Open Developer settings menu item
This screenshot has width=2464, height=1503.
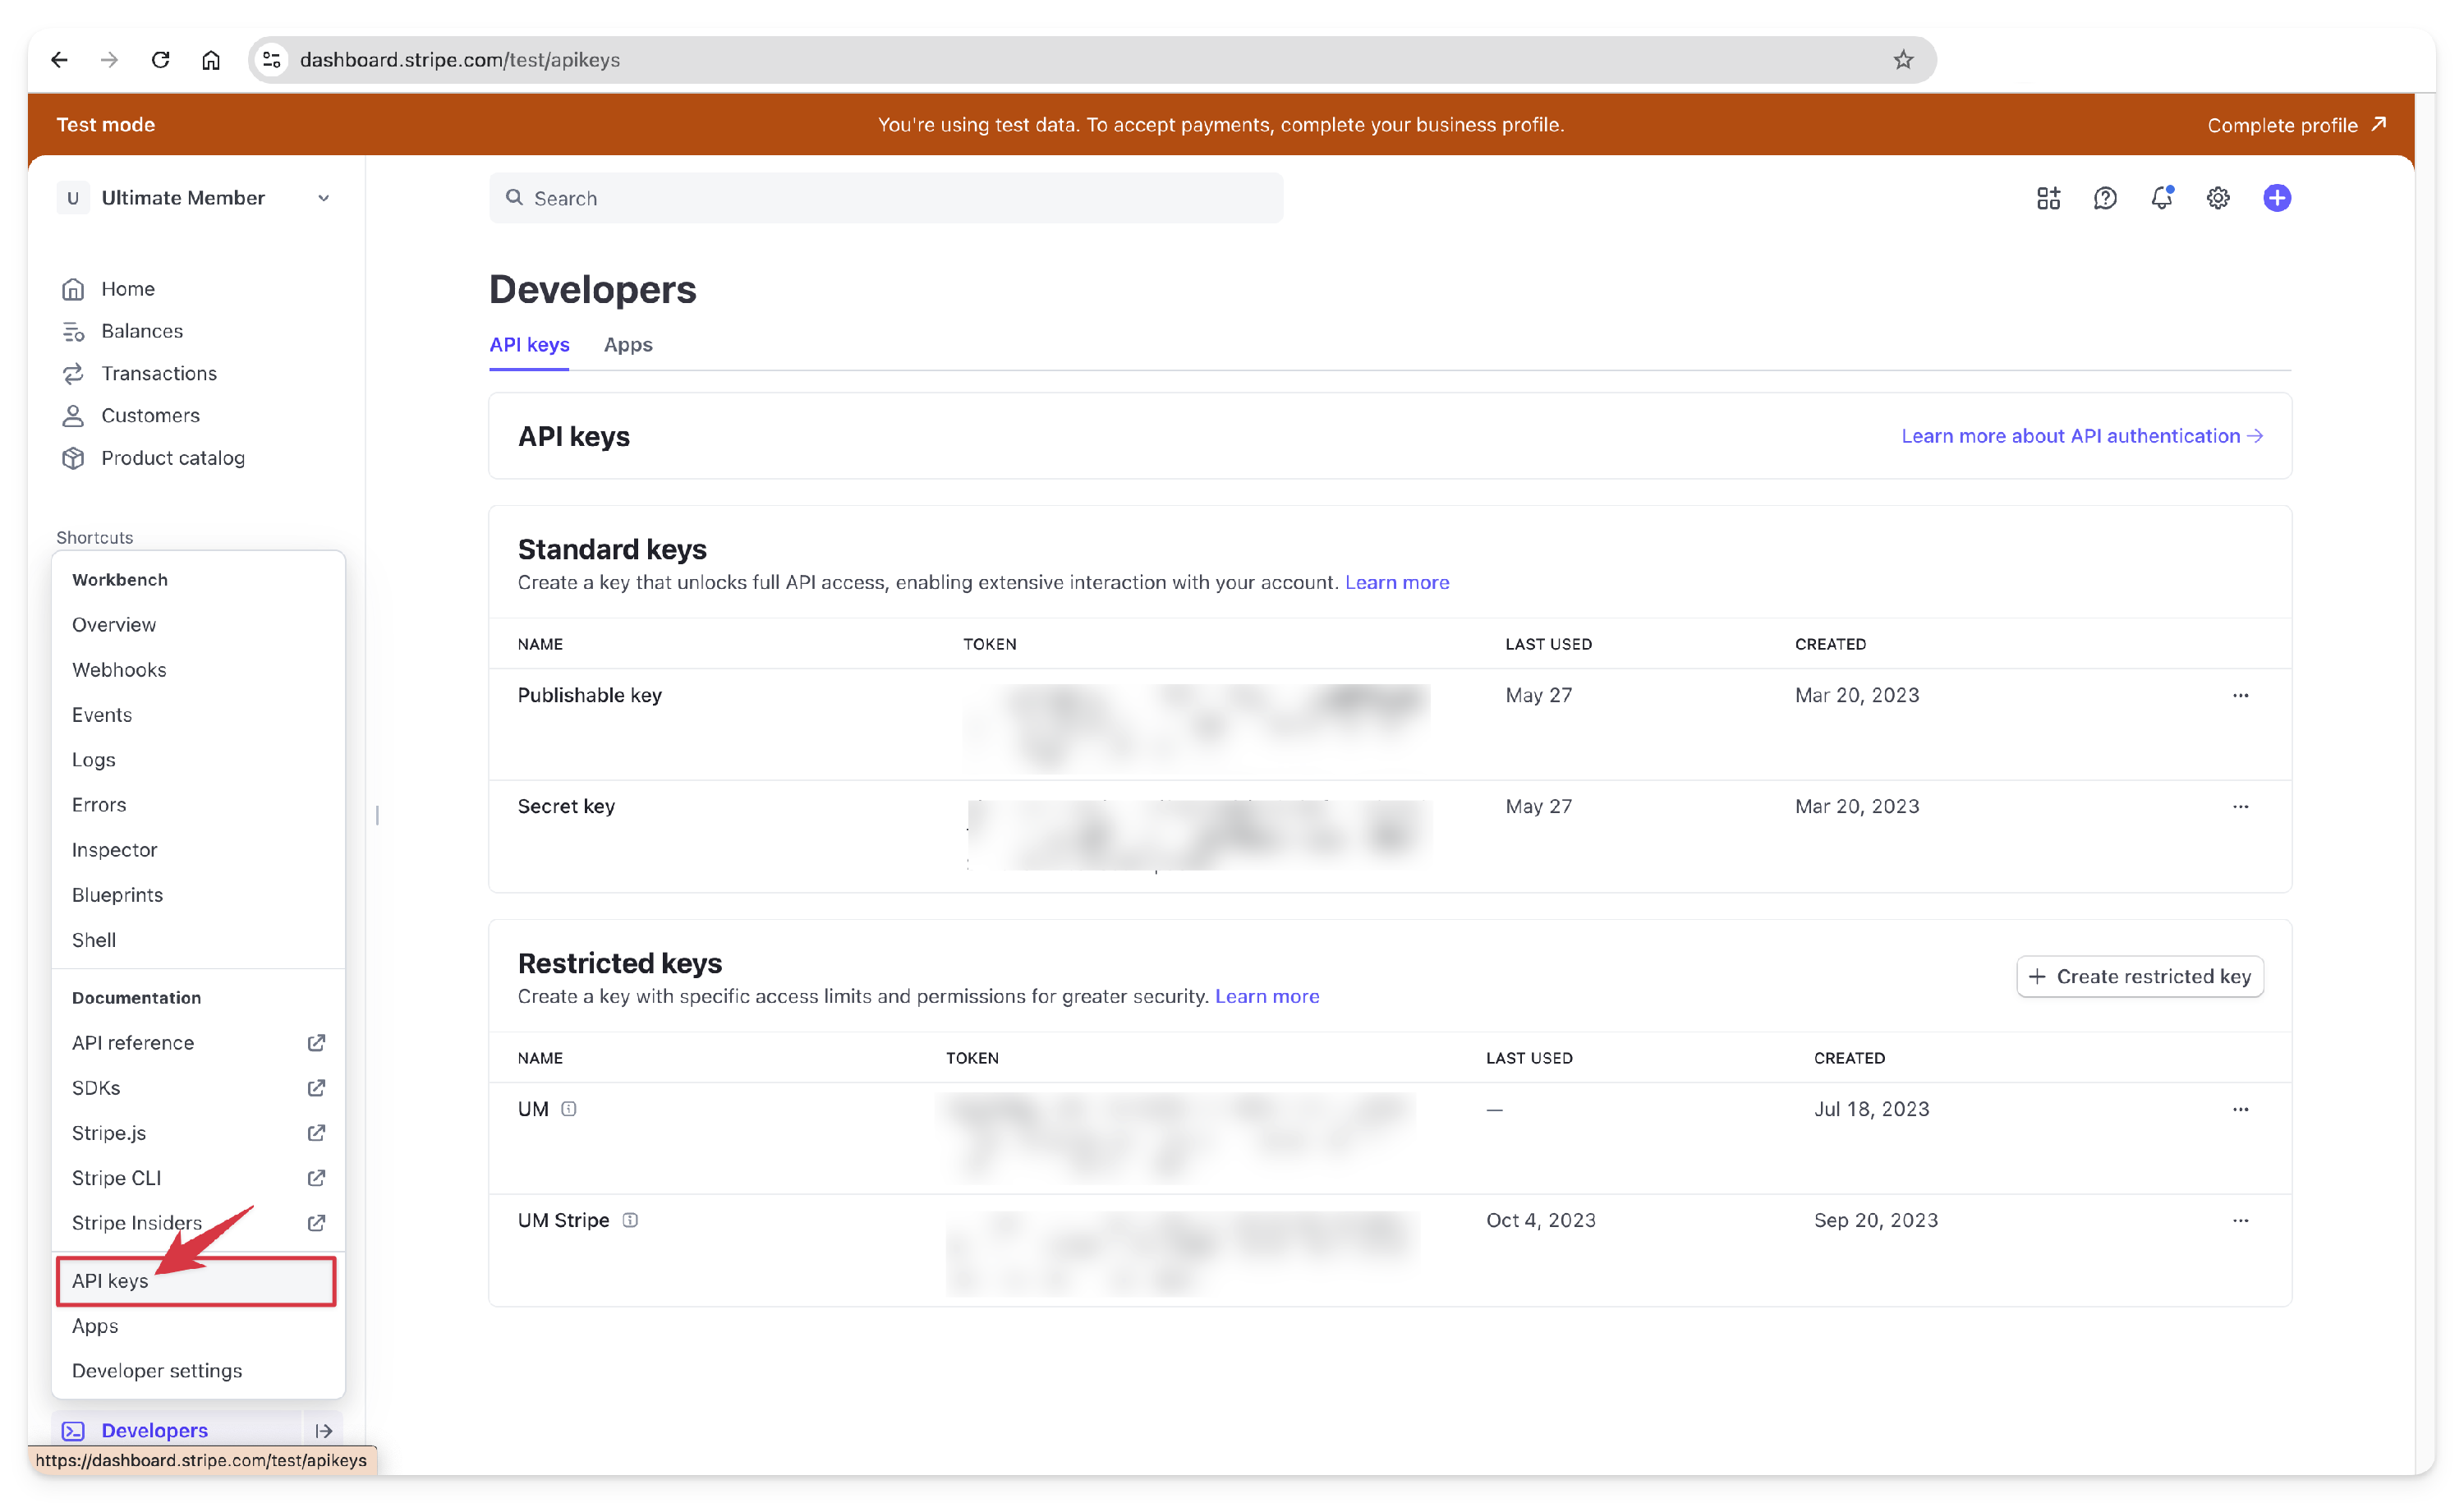[157, 1371]
